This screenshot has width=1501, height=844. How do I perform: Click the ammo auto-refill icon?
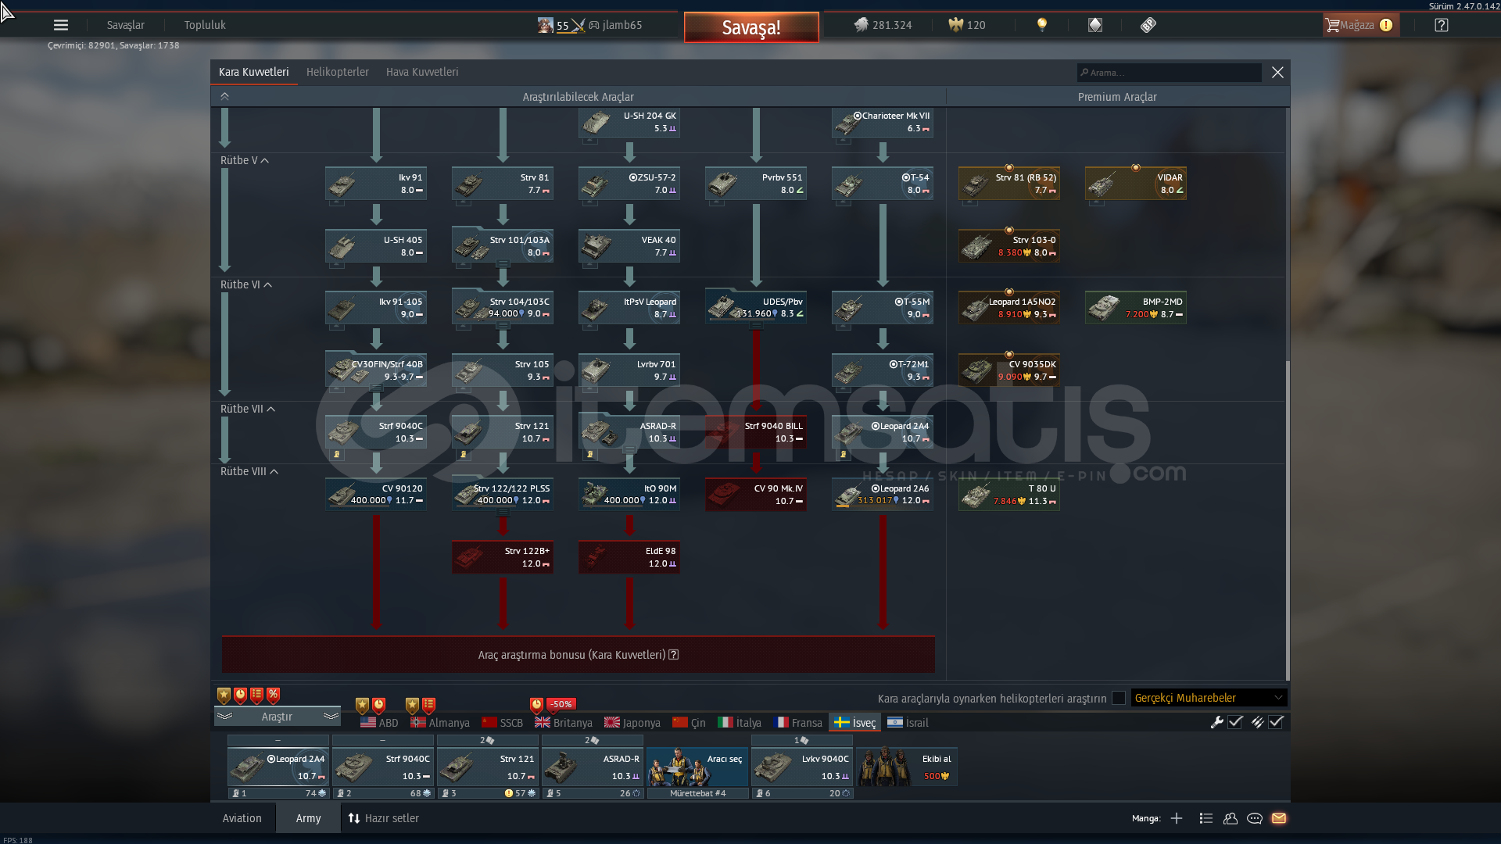tap(1257, 722)
